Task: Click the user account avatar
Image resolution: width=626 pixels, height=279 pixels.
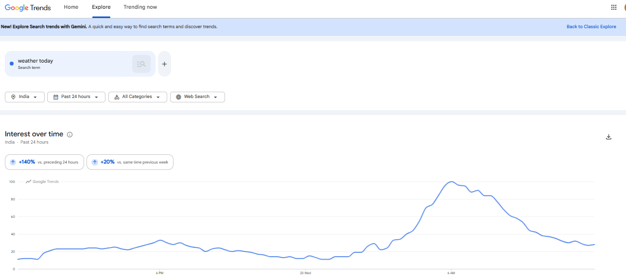Action: [x=625, y=7]
